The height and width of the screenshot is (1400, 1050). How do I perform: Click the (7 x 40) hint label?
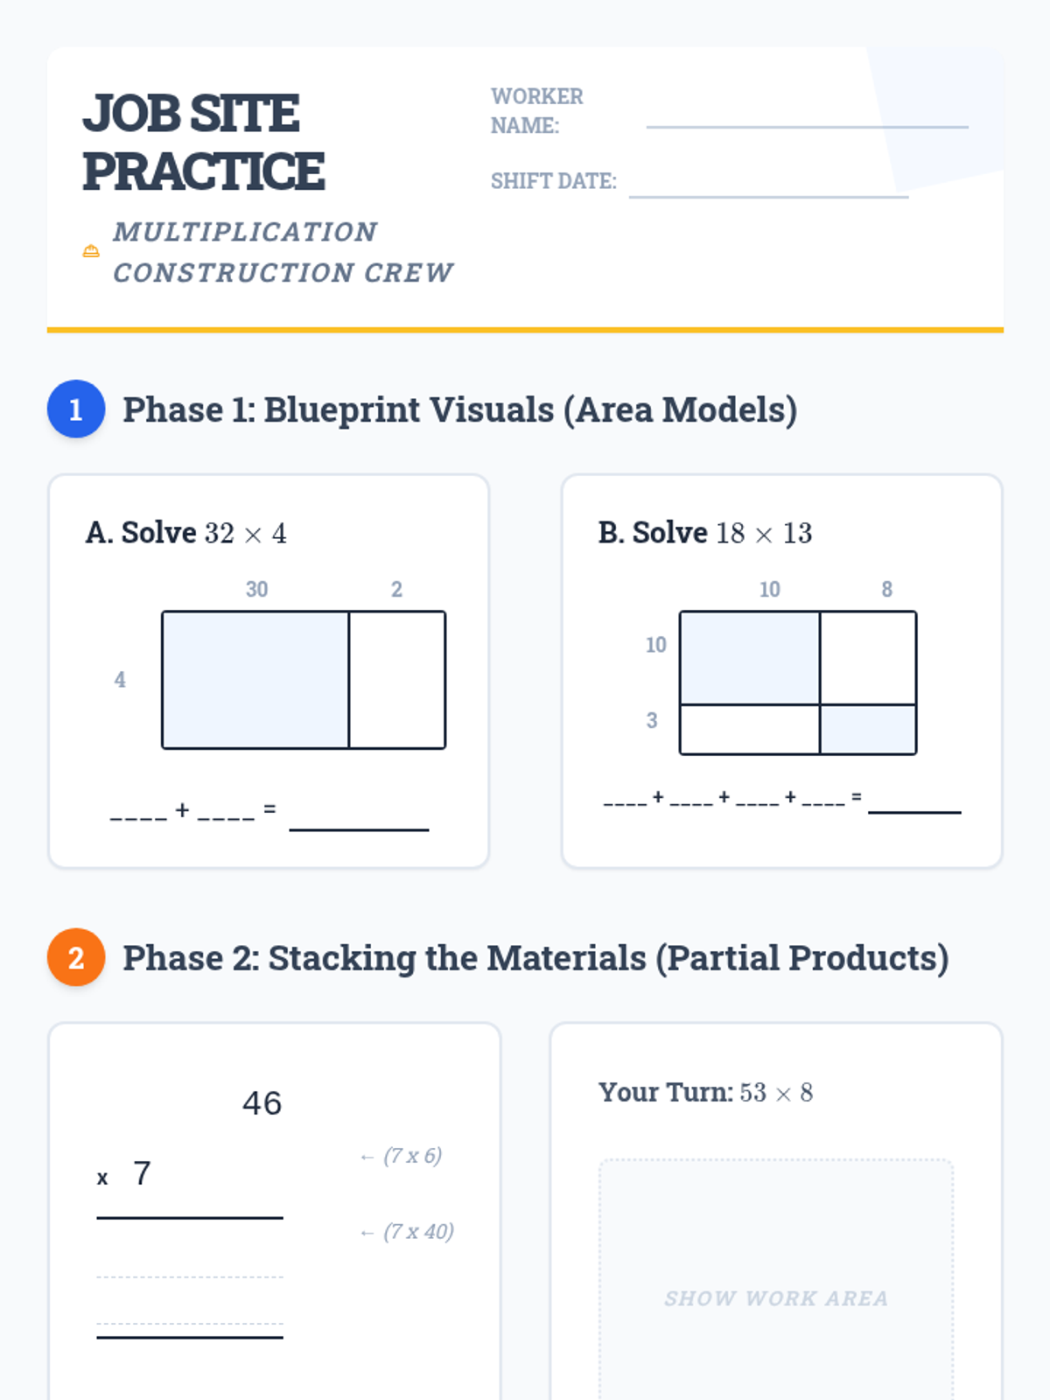[417, 1232]
